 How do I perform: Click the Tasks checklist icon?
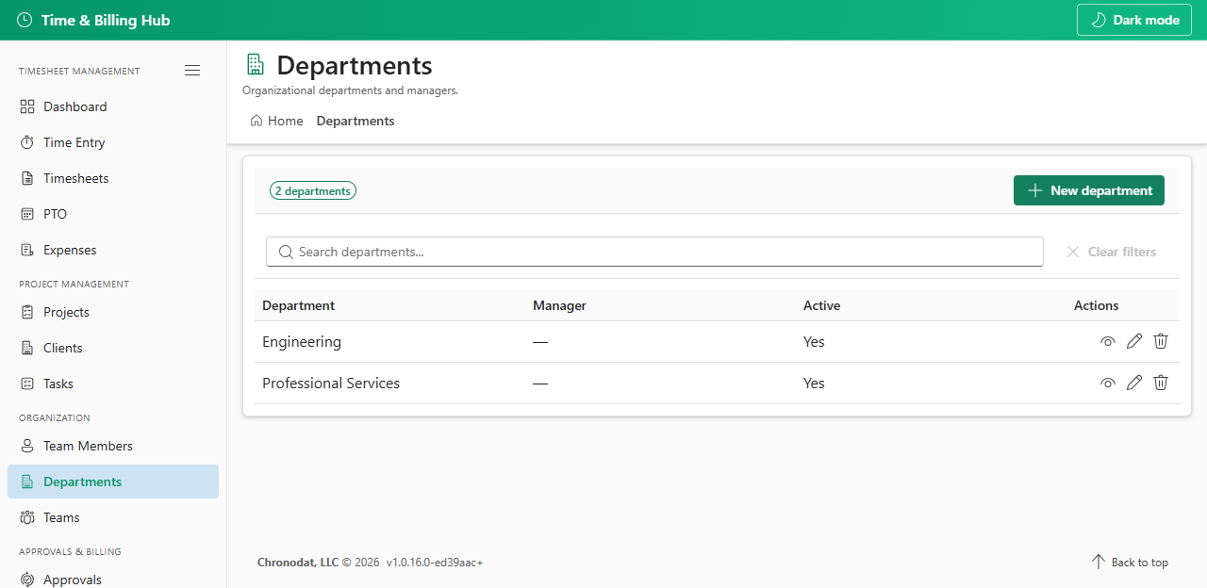pos(27,384)
